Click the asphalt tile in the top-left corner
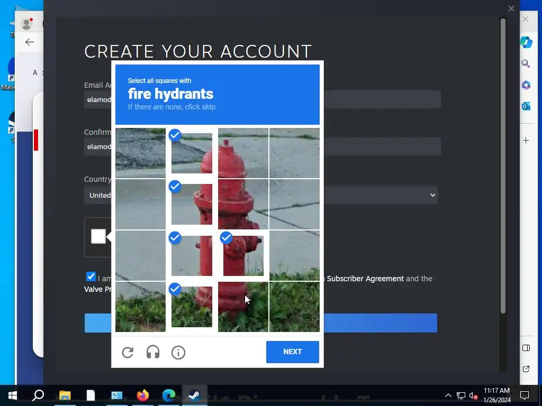The image size is (542, 406). click(140, 153)
